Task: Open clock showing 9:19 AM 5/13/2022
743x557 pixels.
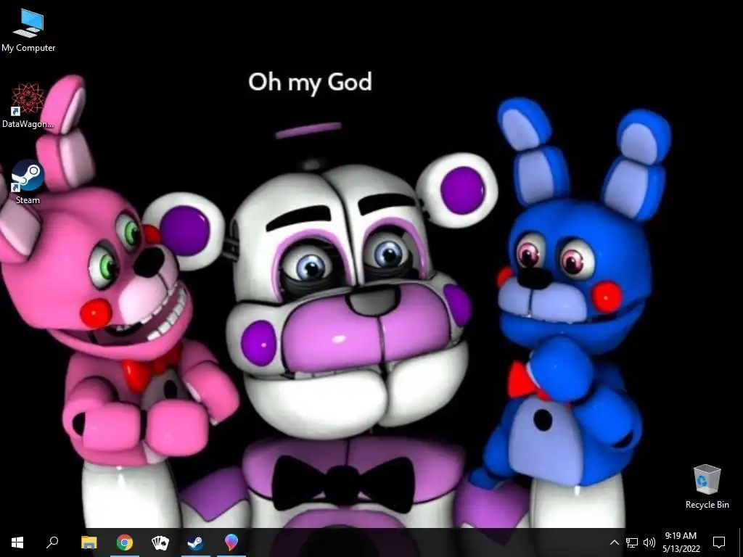Action: [681, 542]
